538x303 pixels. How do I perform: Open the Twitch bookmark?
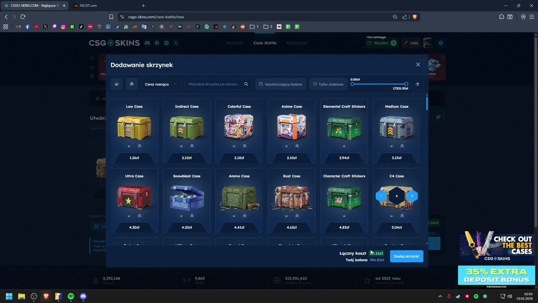point(54,27)
